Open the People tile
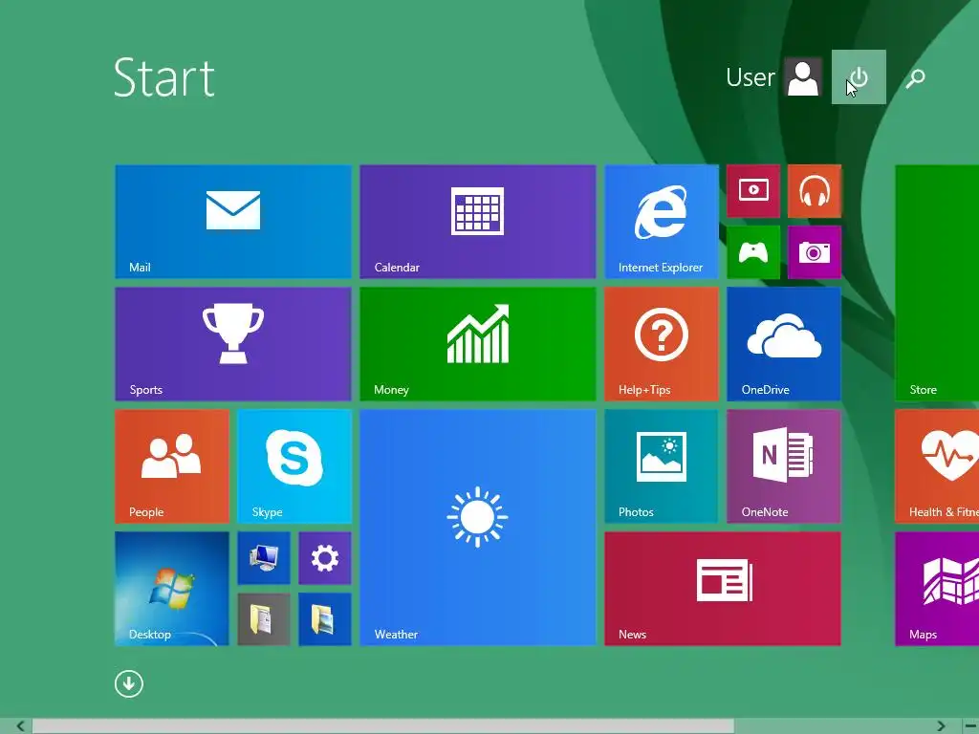The height and width of the screenshot is (734, 979). [x=172, y=465]
